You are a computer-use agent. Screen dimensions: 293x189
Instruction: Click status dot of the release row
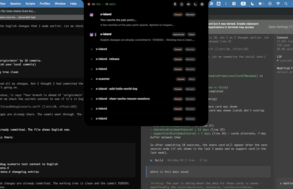(91, 59)
